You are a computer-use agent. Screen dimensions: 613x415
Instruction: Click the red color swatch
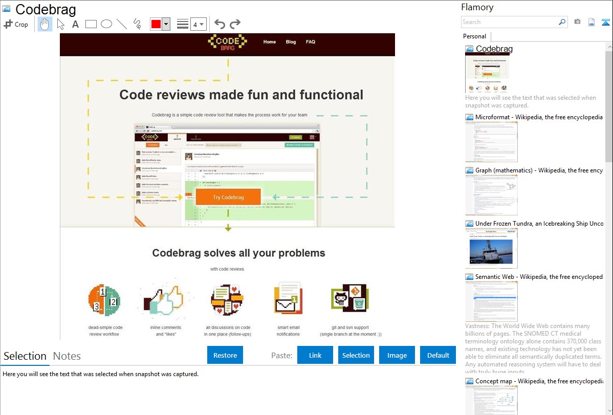156,24
